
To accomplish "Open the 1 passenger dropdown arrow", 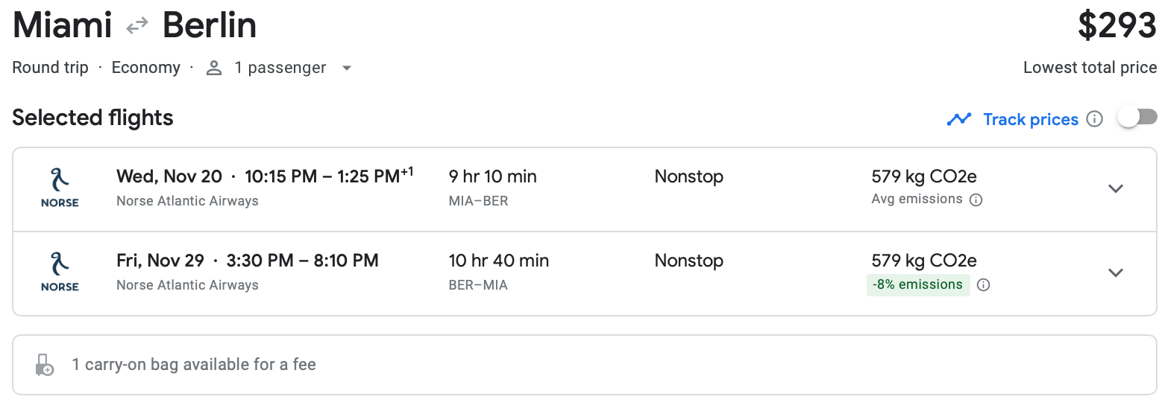I will [x=346, y=68].
